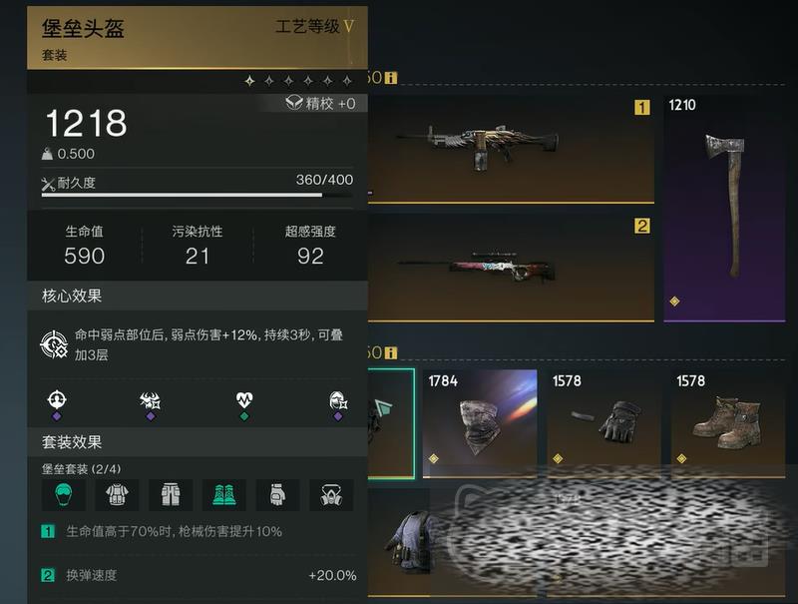Select the gas mask set icon
The height and width of the screenshot is (604, 798).
(331, 494)
